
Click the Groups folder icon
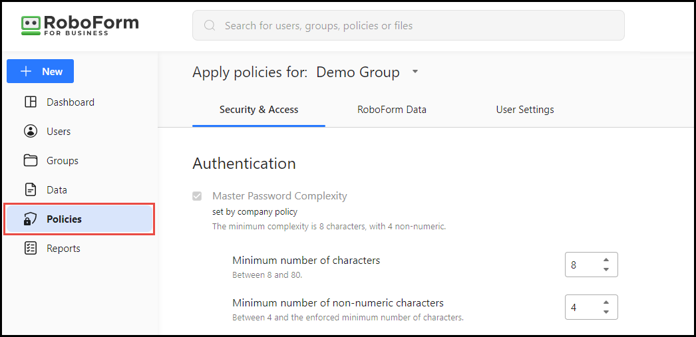coord(30,160)
